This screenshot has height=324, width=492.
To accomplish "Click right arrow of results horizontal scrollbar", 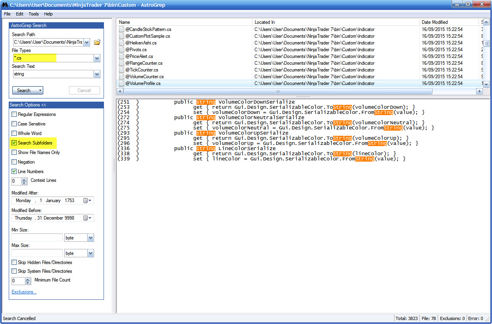I will click(479, 91).
